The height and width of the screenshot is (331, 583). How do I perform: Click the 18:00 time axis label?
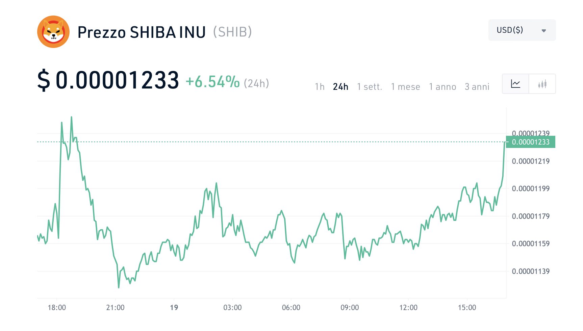tap(57, 307)
